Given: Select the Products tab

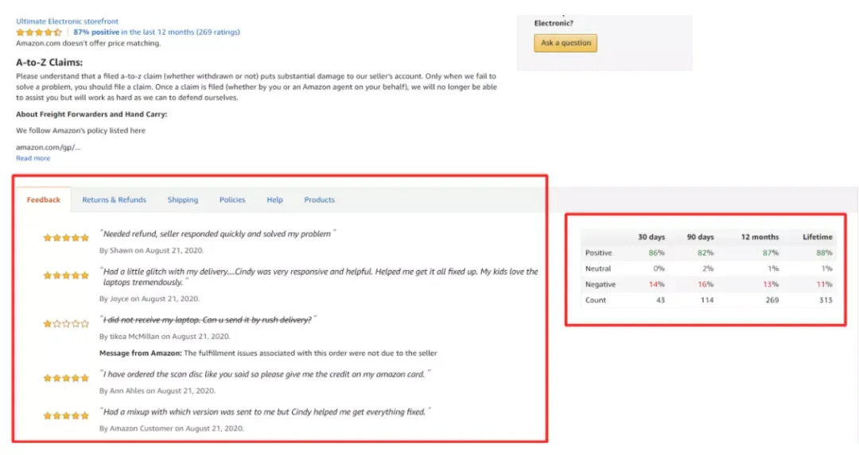Looking at the screenshot, I should pos(320,199).
